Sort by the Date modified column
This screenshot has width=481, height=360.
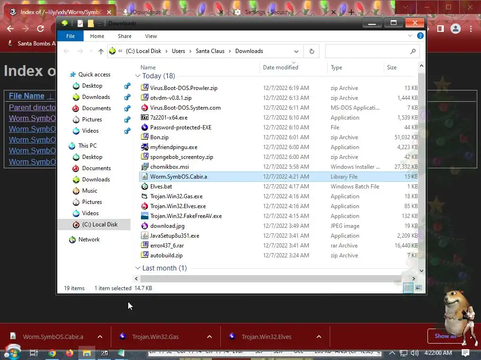(x=280, y=67)
